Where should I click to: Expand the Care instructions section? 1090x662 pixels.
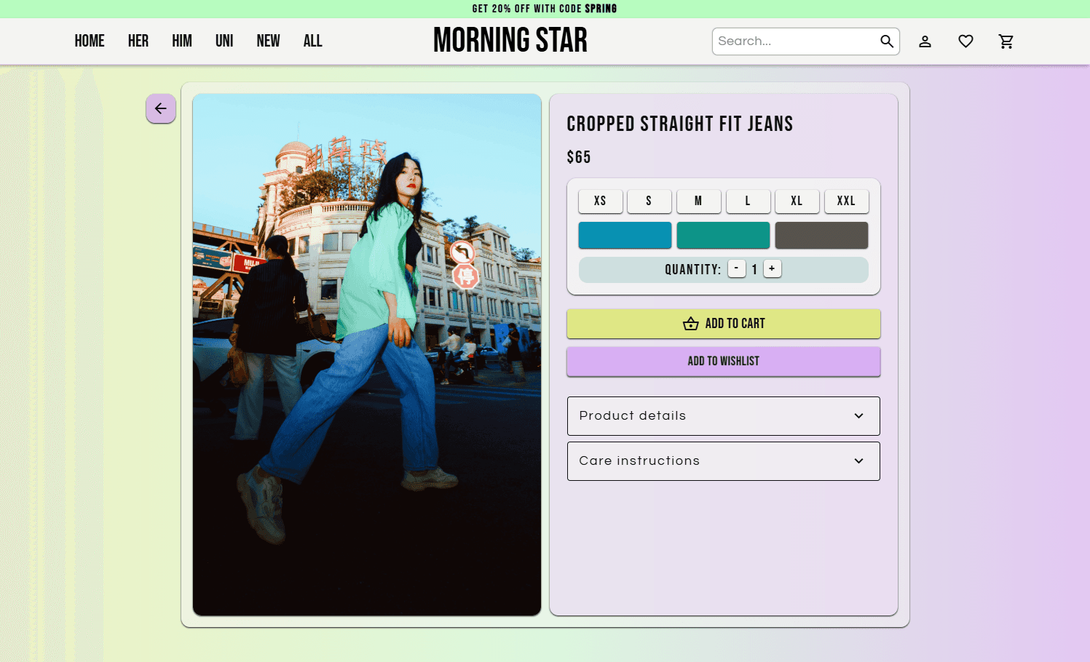click(x=723, y=460)
